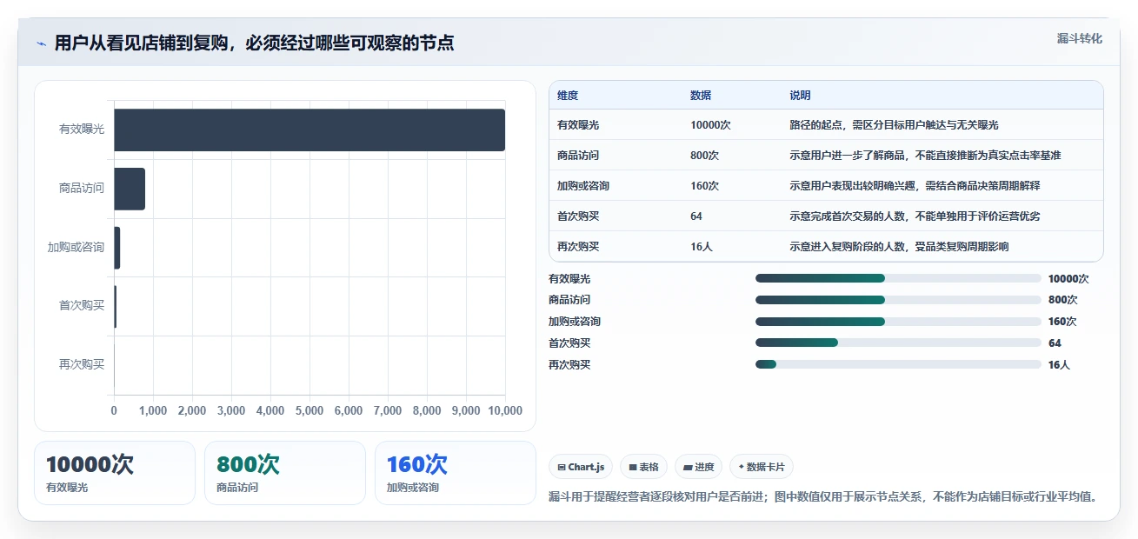1138x539 pixels.
Task: Click the description starting 示意完成首次交易
Action: pyautogui.click(x=915, y=216)
